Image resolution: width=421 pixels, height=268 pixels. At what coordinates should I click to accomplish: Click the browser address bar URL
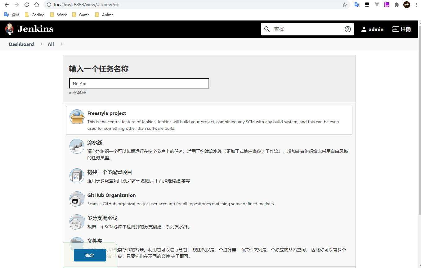87,5
